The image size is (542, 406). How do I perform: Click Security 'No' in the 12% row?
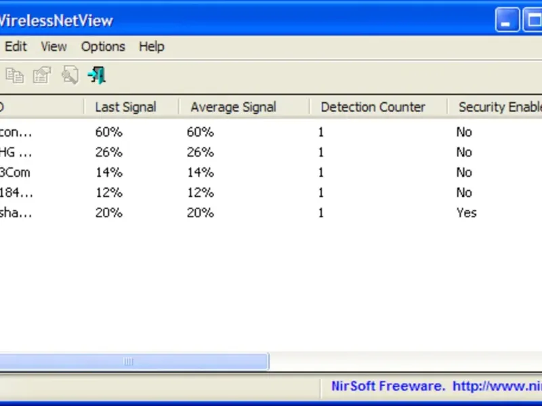click(464, 192)
